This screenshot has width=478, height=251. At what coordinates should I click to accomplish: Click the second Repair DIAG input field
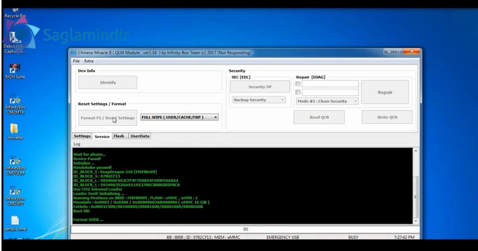click(x=330, y=92)
